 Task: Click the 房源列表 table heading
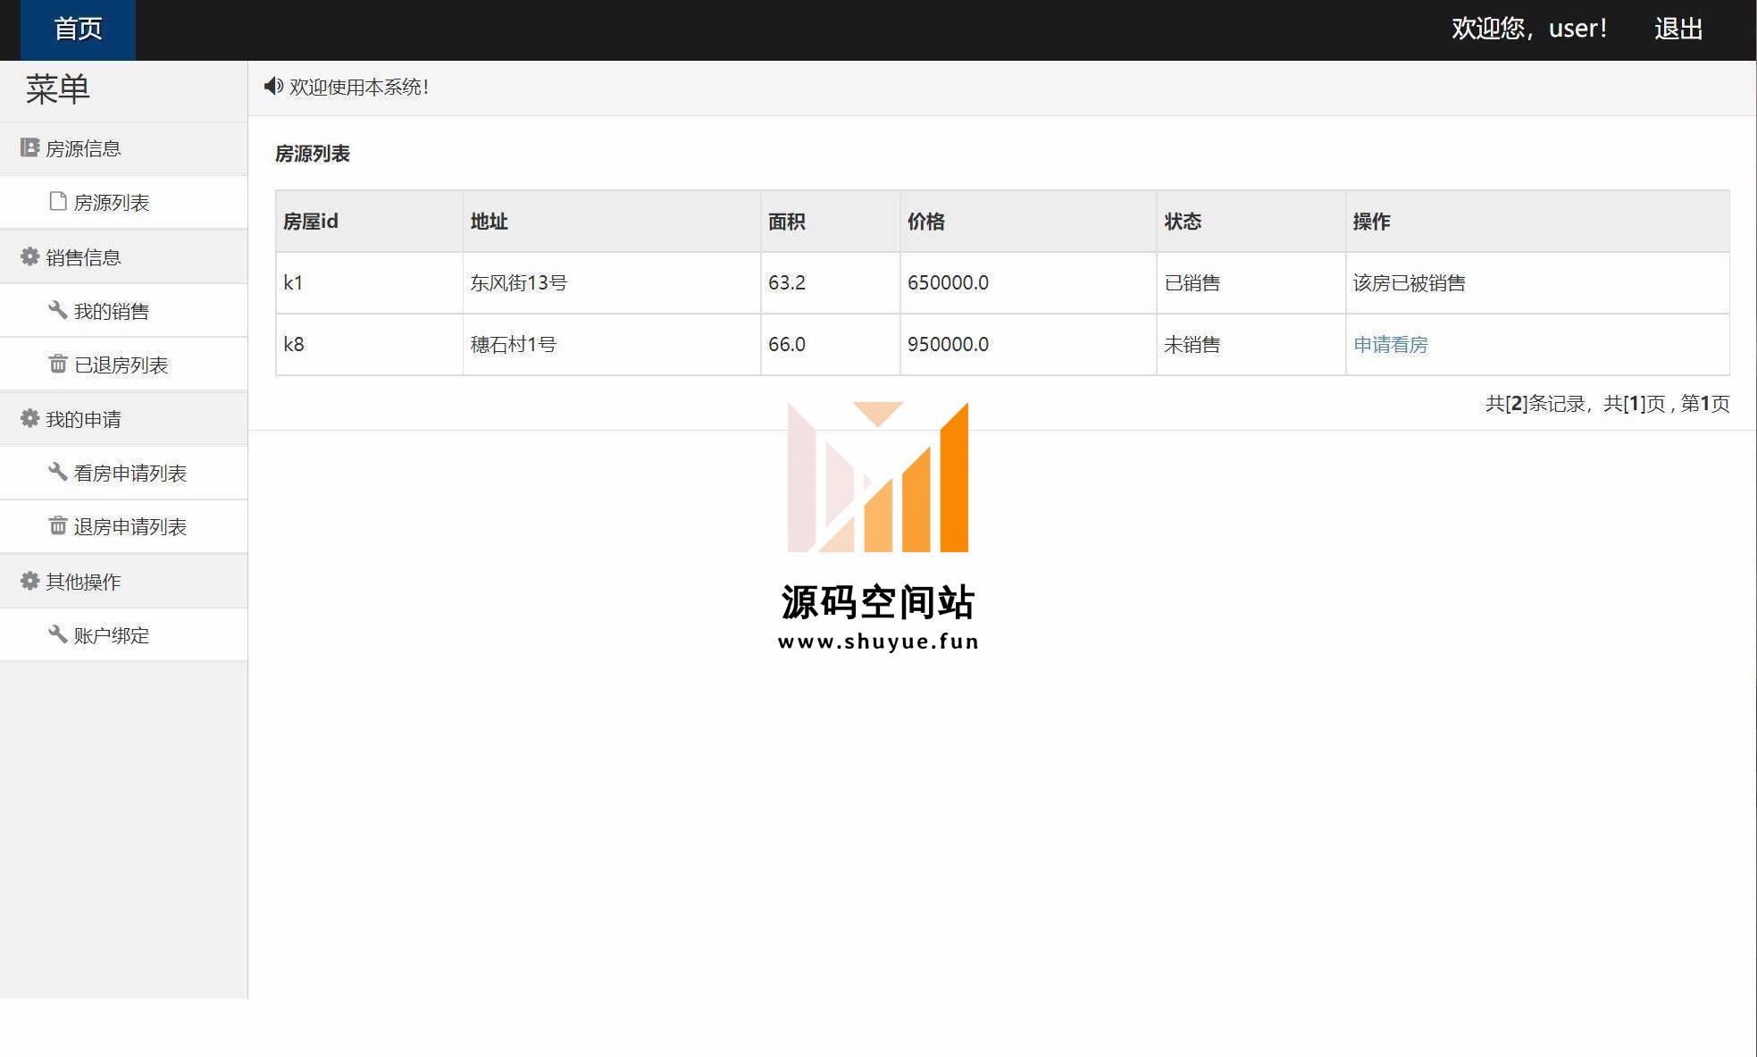[x=312, y=154]
